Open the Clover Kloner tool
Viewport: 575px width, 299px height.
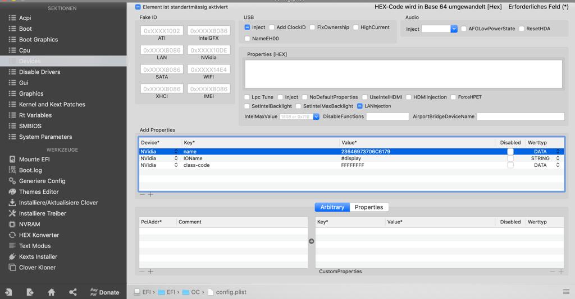37,268
